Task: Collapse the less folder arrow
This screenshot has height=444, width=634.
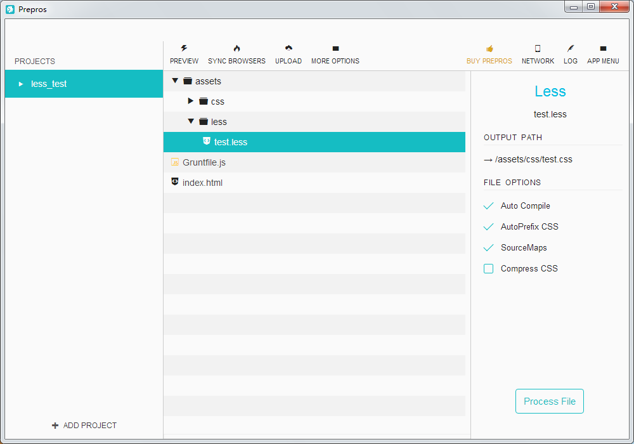Action: 191,121
